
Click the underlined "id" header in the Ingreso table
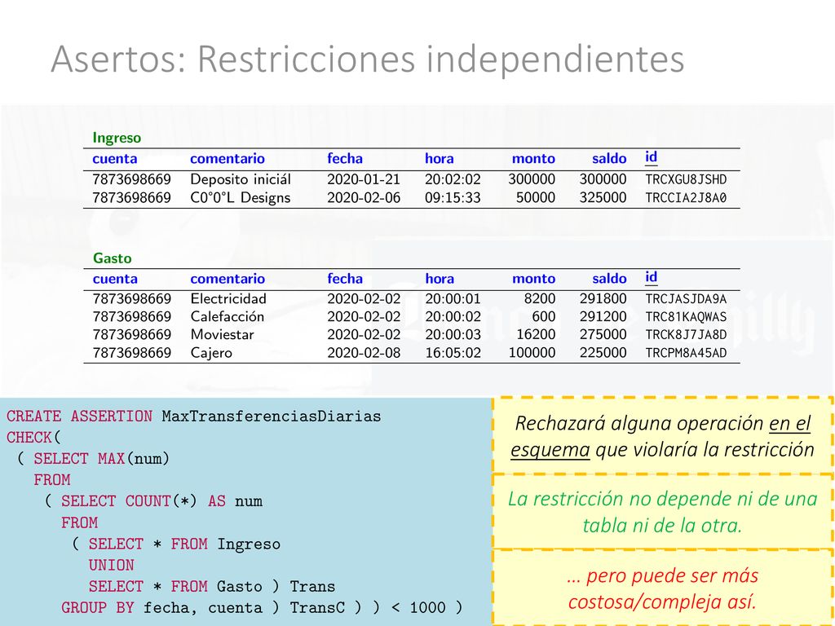pyautogui.click(x=651, y=157)
